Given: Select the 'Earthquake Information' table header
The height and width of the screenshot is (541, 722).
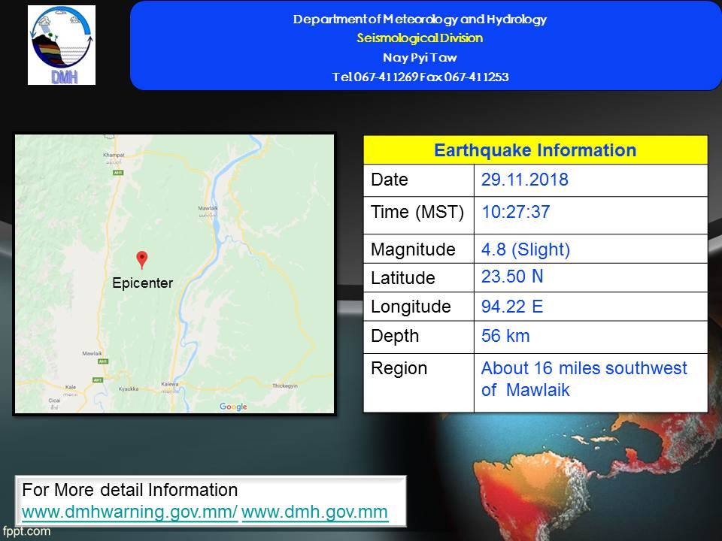Looking at the screenshot, I should [x=535, y=150].
